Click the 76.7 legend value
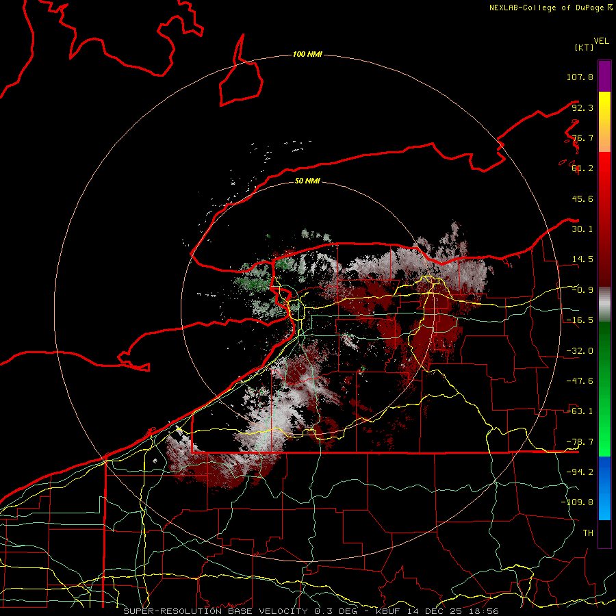616x616 pixels. pyautogui.click(x=582, y=138)
